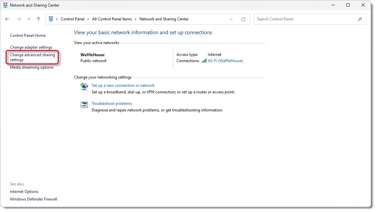Navigate to Control Panel via the breadcrumb

(73, 19)
